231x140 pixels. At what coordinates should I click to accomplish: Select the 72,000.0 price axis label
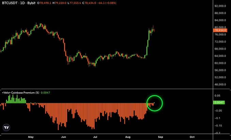click(220, 42)
